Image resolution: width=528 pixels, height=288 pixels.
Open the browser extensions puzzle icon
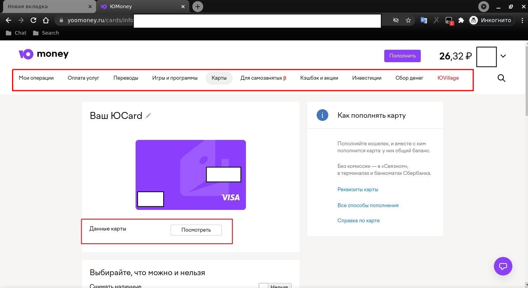pyautogui.click(x=460, y=20)
